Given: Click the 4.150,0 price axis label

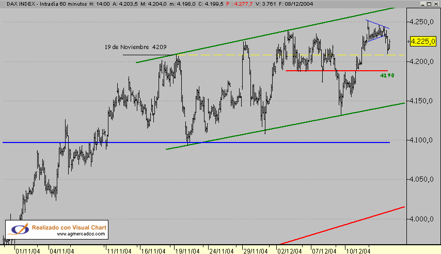Looking at the screenshot, I should [x=421, y=101].
